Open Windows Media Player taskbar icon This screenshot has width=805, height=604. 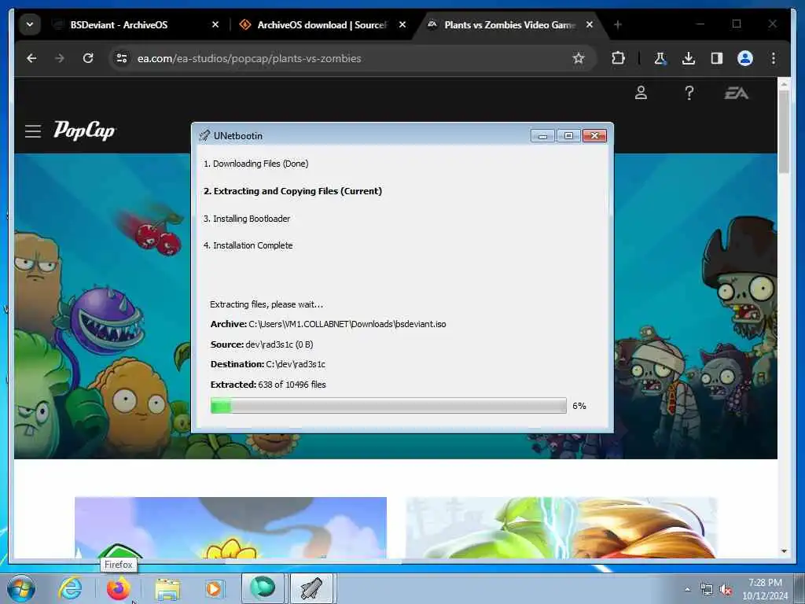[214, 588]
